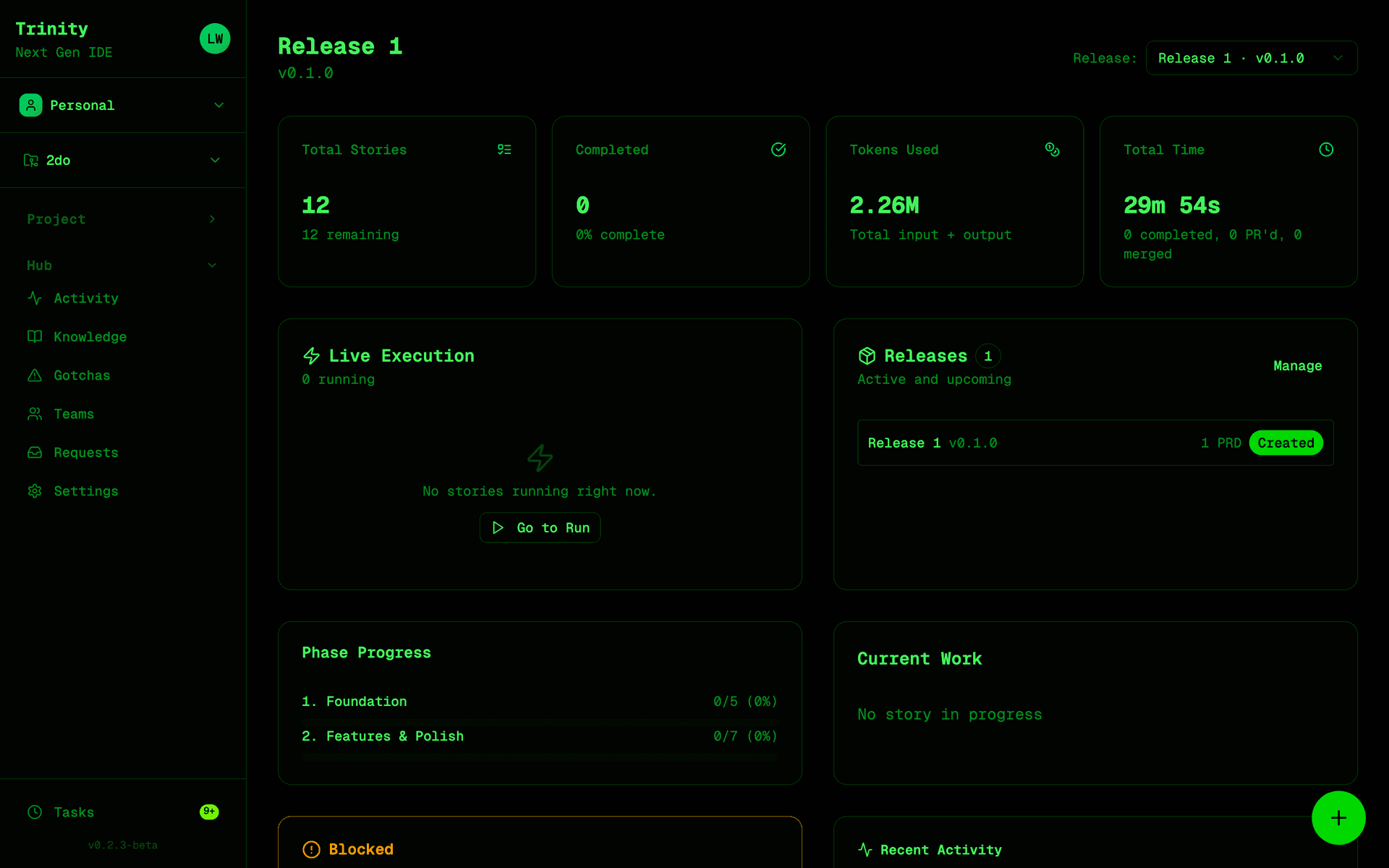Open Knowledge in the Hub menu
The image size is (1389, 868).
[x=123, y=336]
